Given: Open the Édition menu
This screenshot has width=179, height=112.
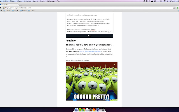Looking at the screenshot, I should point(12,1).
